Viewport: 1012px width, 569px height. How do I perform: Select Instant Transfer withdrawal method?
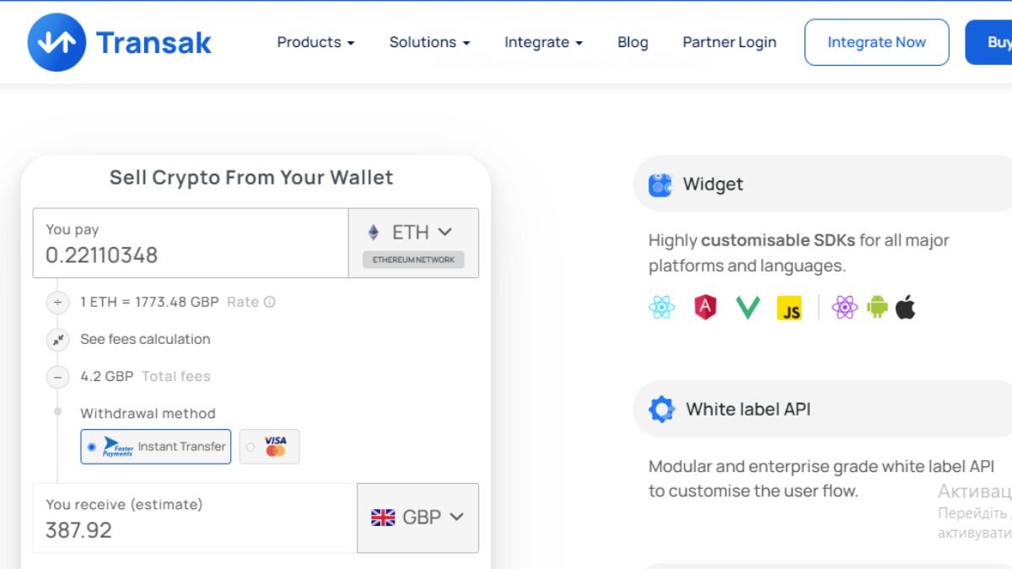click(156, 447)
